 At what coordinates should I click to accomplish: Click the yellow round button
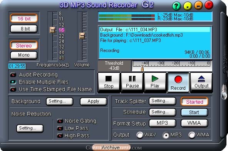[x=188, y=6]
